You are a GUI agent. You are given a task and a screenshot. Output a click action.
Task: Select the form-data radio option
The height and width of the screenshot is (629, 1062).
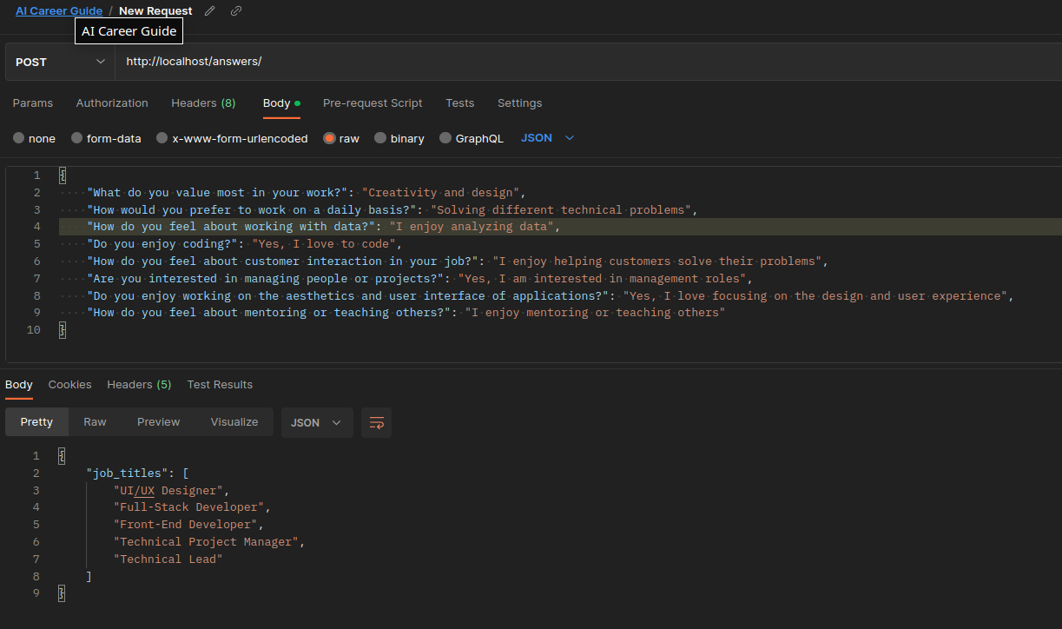pos(77,138)
